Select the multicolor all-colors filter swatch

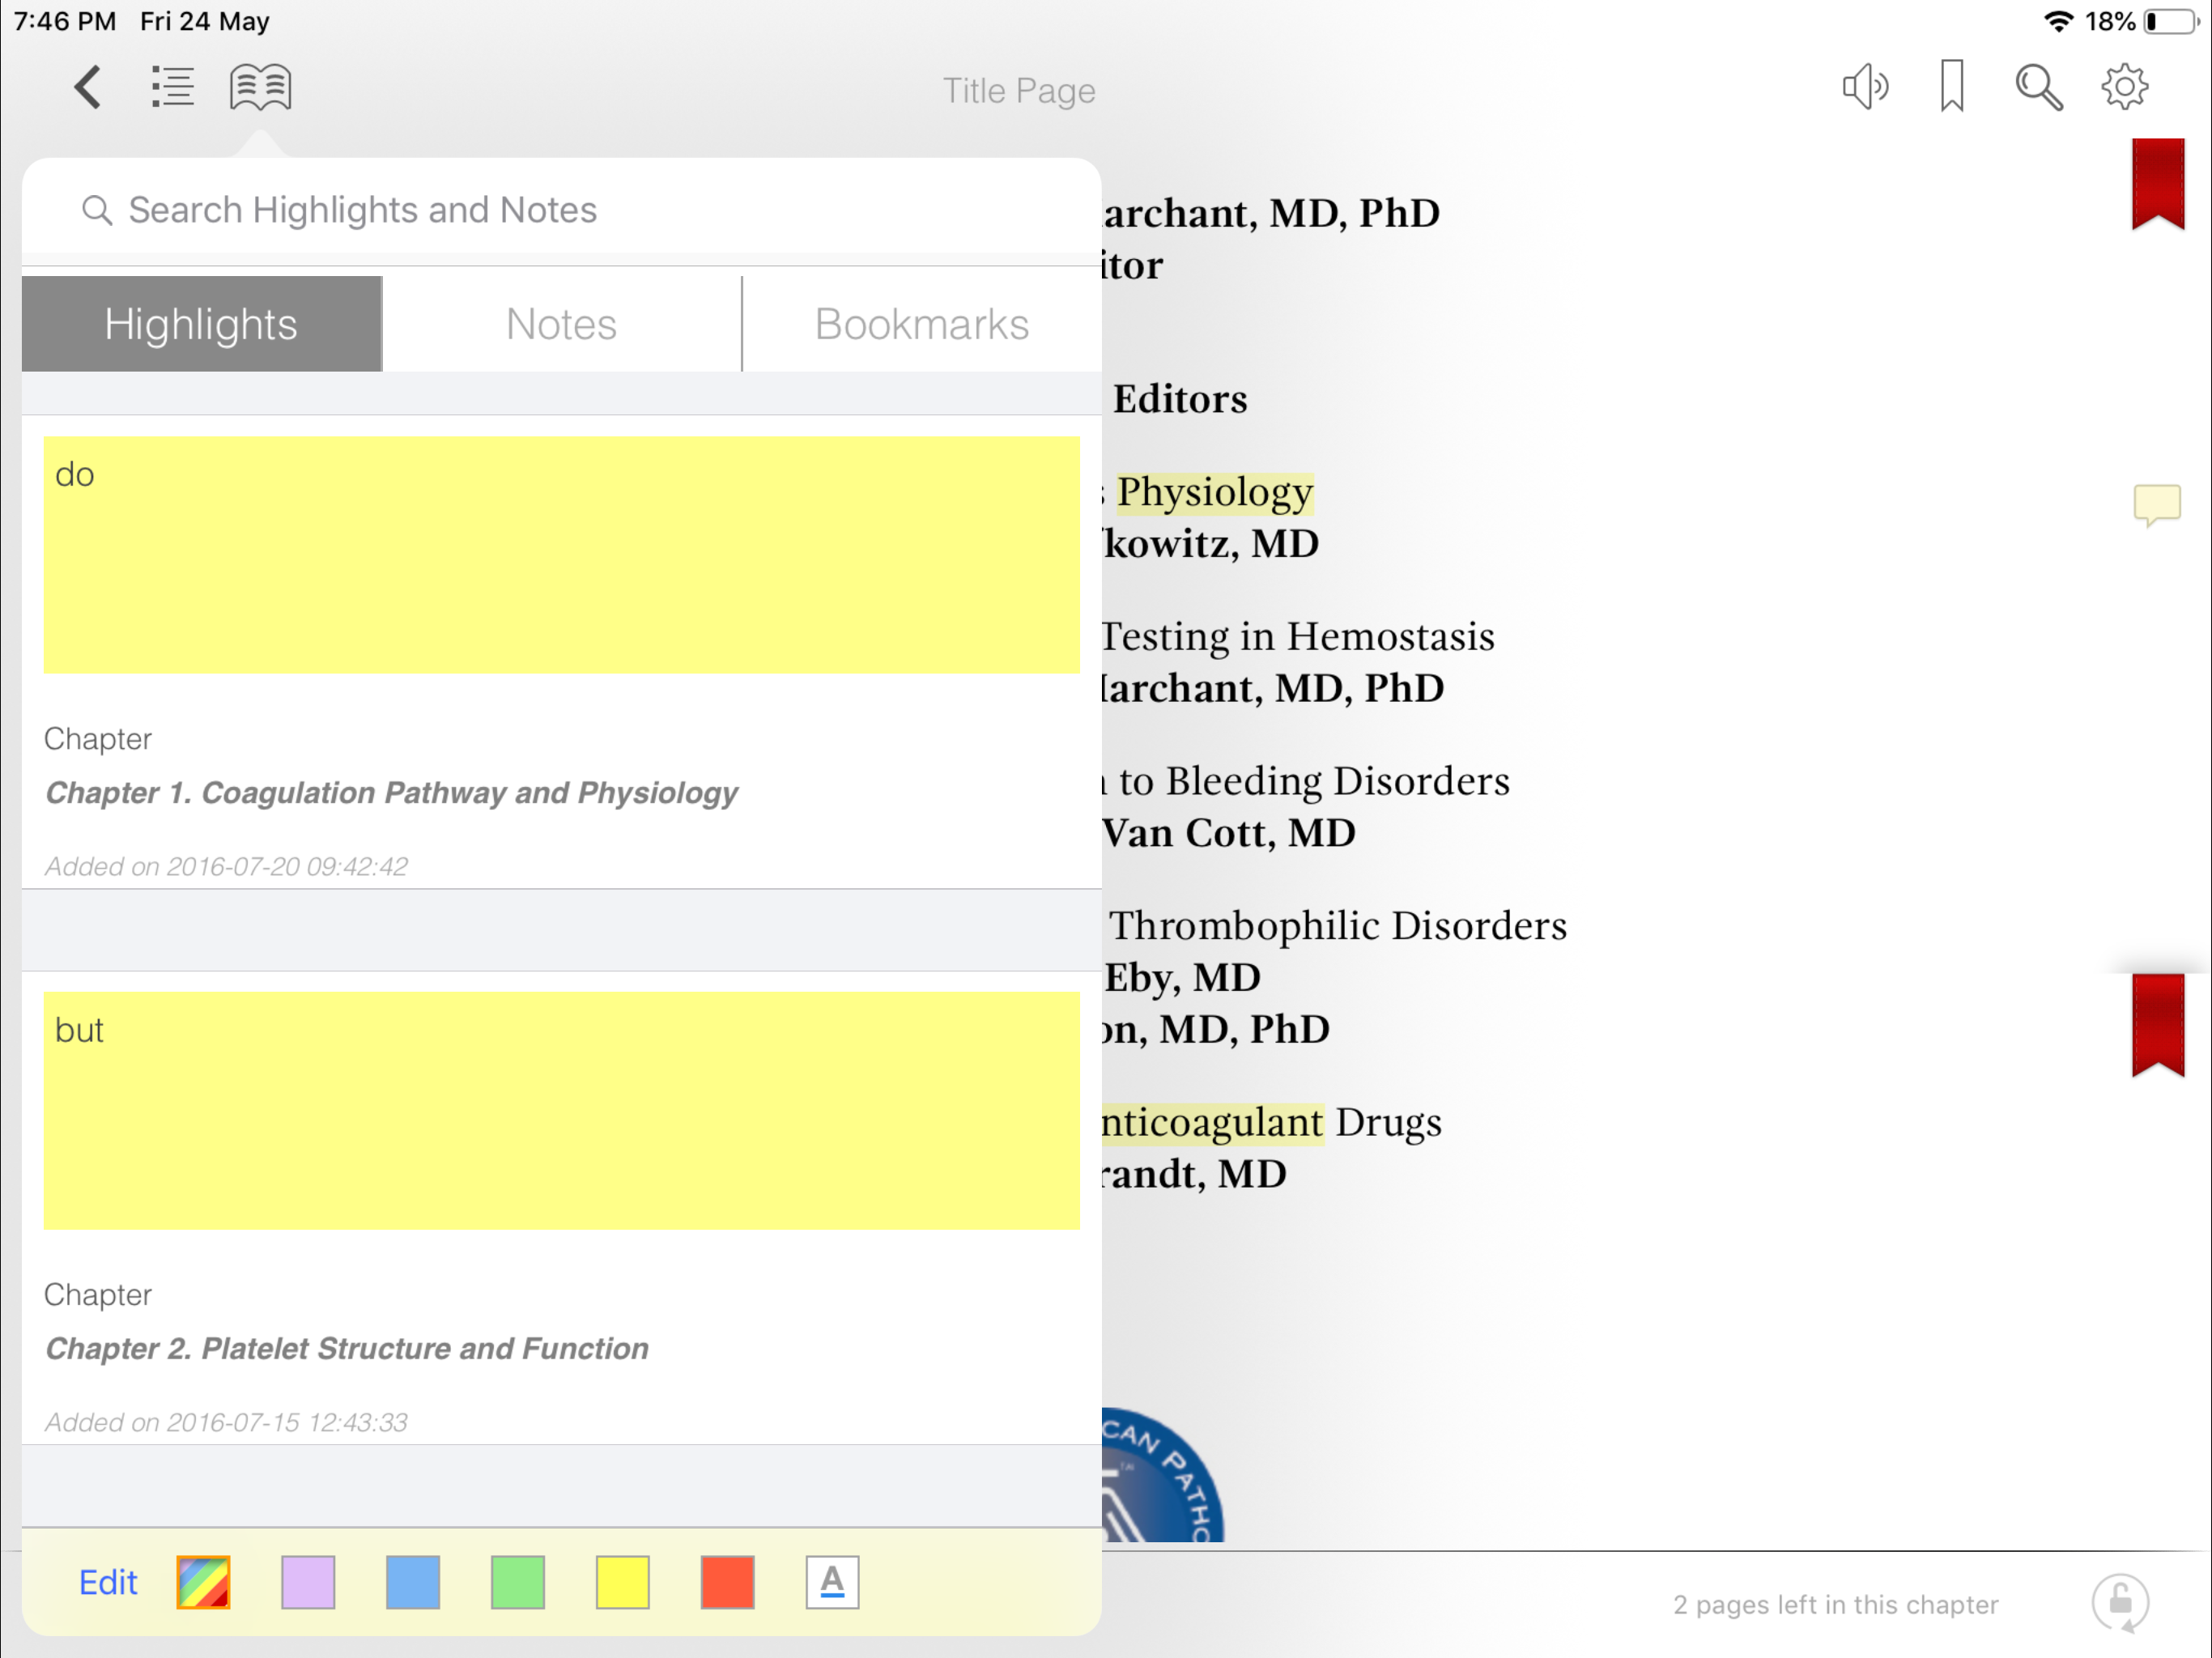[203, 1582]
